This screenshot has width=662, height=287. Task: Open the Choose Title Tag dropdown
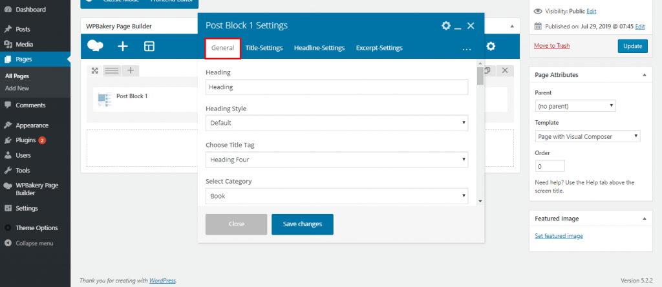(x=336, y=160)
